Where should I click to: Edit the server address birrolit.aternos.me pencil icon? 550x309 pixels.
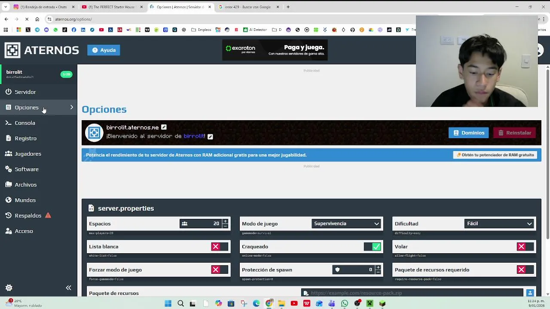(x=164, y=127)
